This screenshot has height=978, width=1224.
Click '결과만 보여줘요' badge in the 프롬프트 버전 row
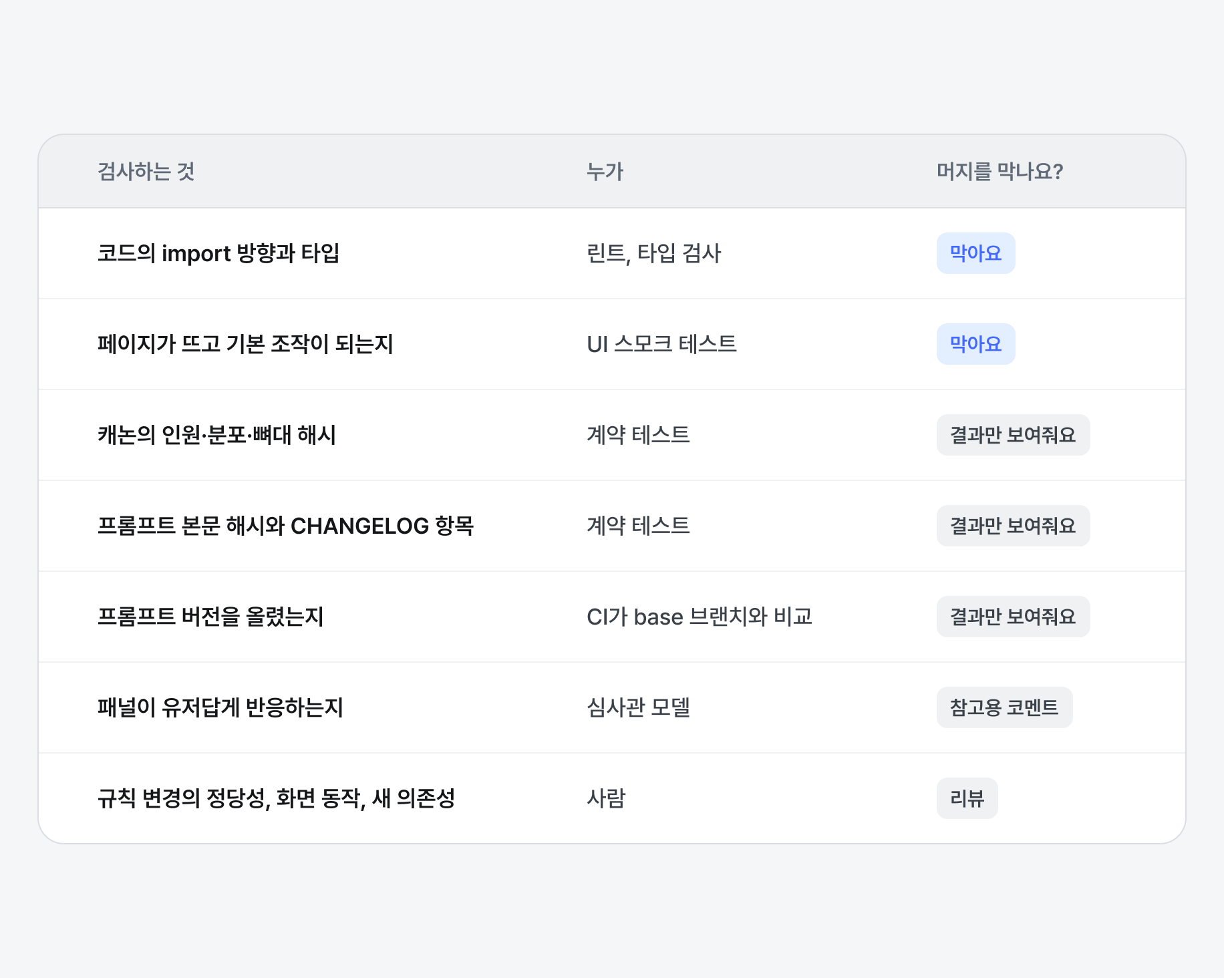[x=1013, y=617]
